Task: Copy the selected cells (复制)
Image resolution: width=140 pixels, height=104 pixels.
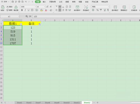Action: tap(10, 10)
